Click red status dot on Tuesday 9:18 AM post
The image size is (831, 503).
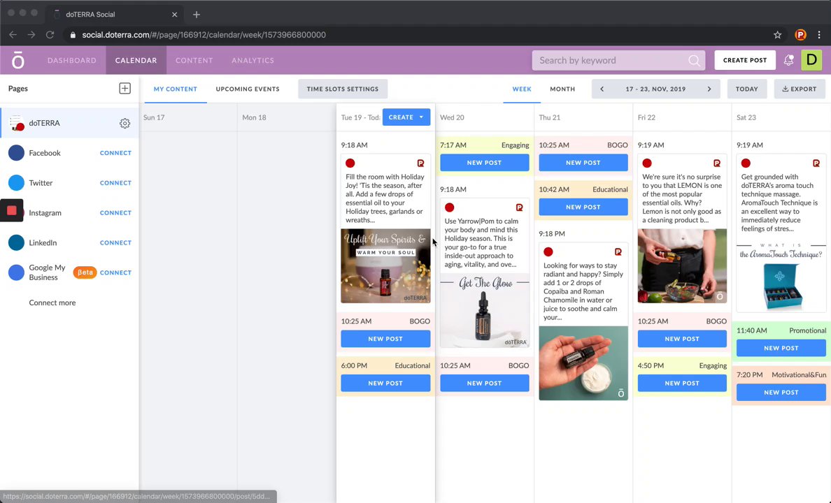(x=350, y=163)
